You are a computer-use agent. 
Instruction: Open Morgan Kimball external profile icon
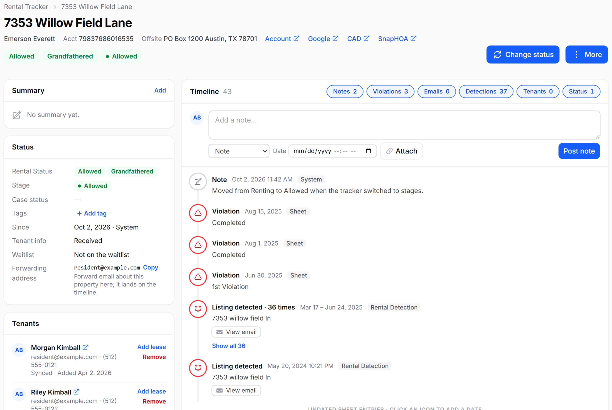pos(85,347)
